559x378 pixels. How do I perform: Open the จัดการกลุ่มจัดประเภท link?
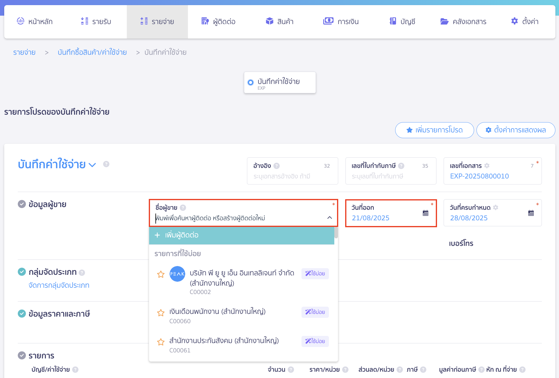(59, 285)
